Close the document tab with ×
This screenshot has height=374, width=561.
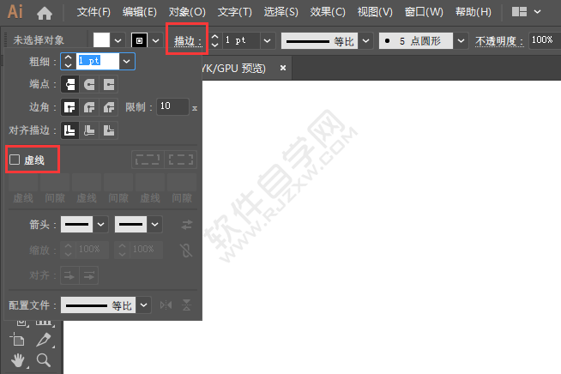click(x=283, y=68)
